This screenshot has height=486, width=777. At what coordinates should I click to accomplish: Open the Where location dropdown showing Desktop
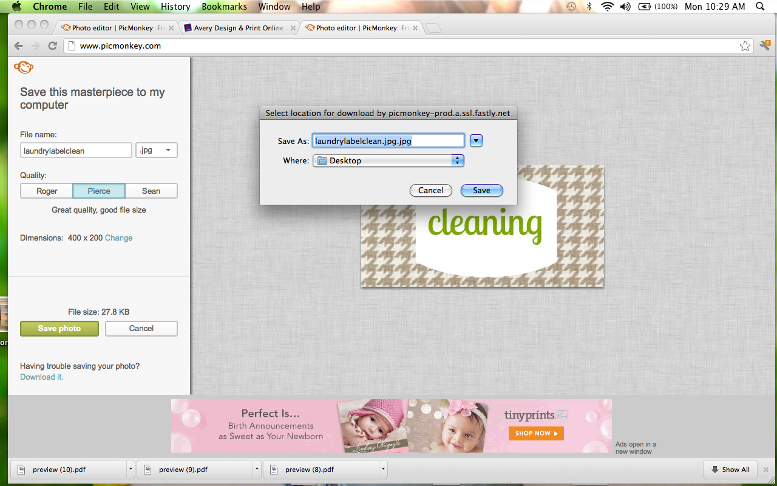click(x=388, y=160)
